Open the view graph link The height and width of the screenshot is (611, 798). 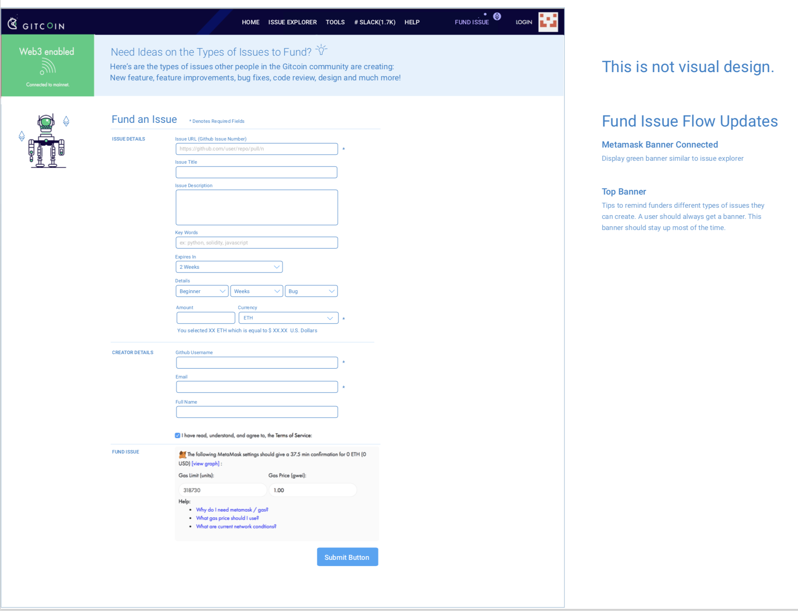pos(205,463)
